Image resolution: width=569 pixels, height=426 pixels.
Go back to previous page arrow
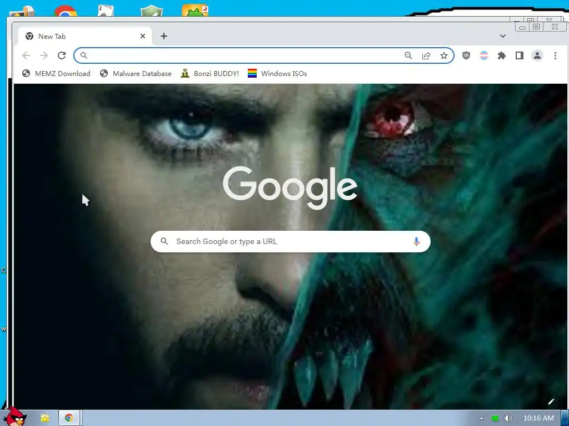tap(26, 55)
